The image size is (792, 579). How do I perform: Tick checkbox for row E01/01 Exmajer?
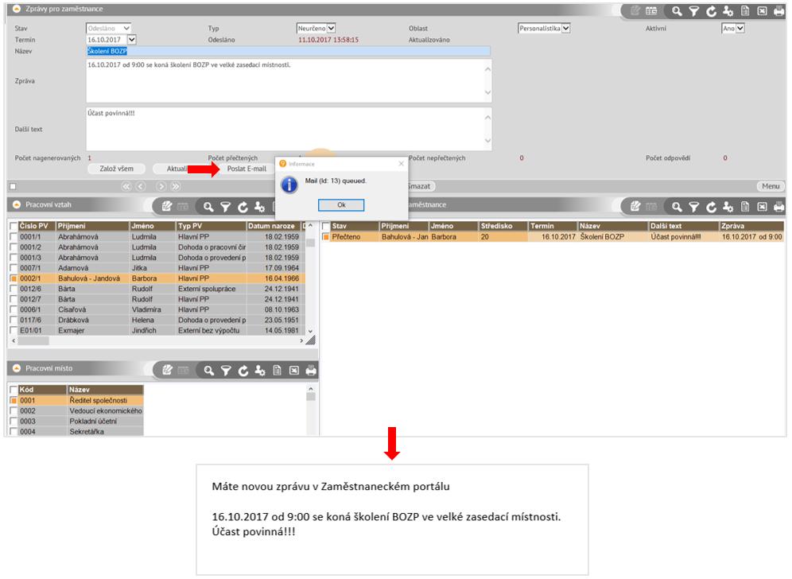(x=14, y=330)
